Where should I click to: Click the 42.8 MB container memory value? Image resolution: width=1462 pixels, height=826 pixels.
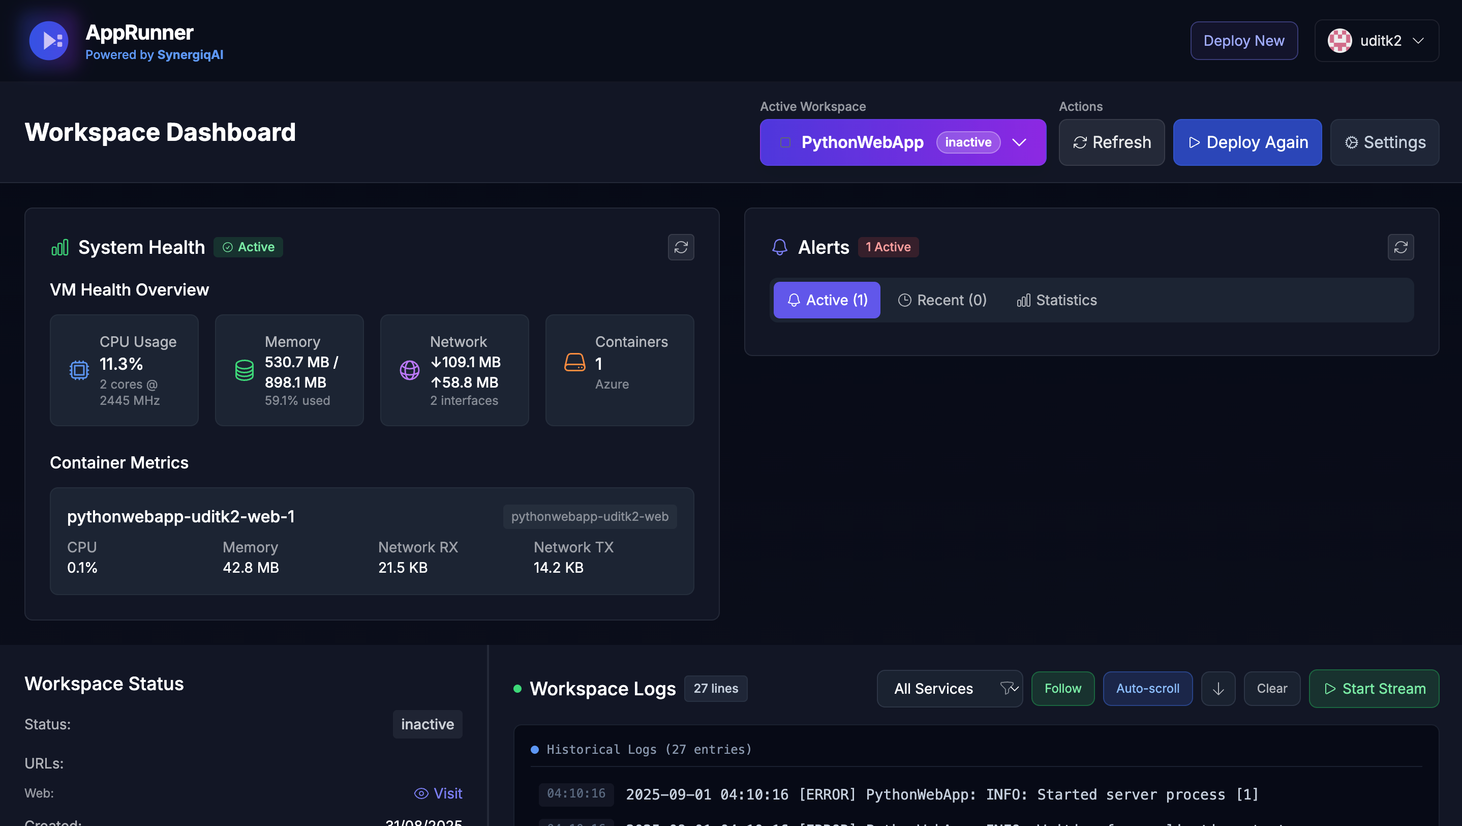(251, 568)
